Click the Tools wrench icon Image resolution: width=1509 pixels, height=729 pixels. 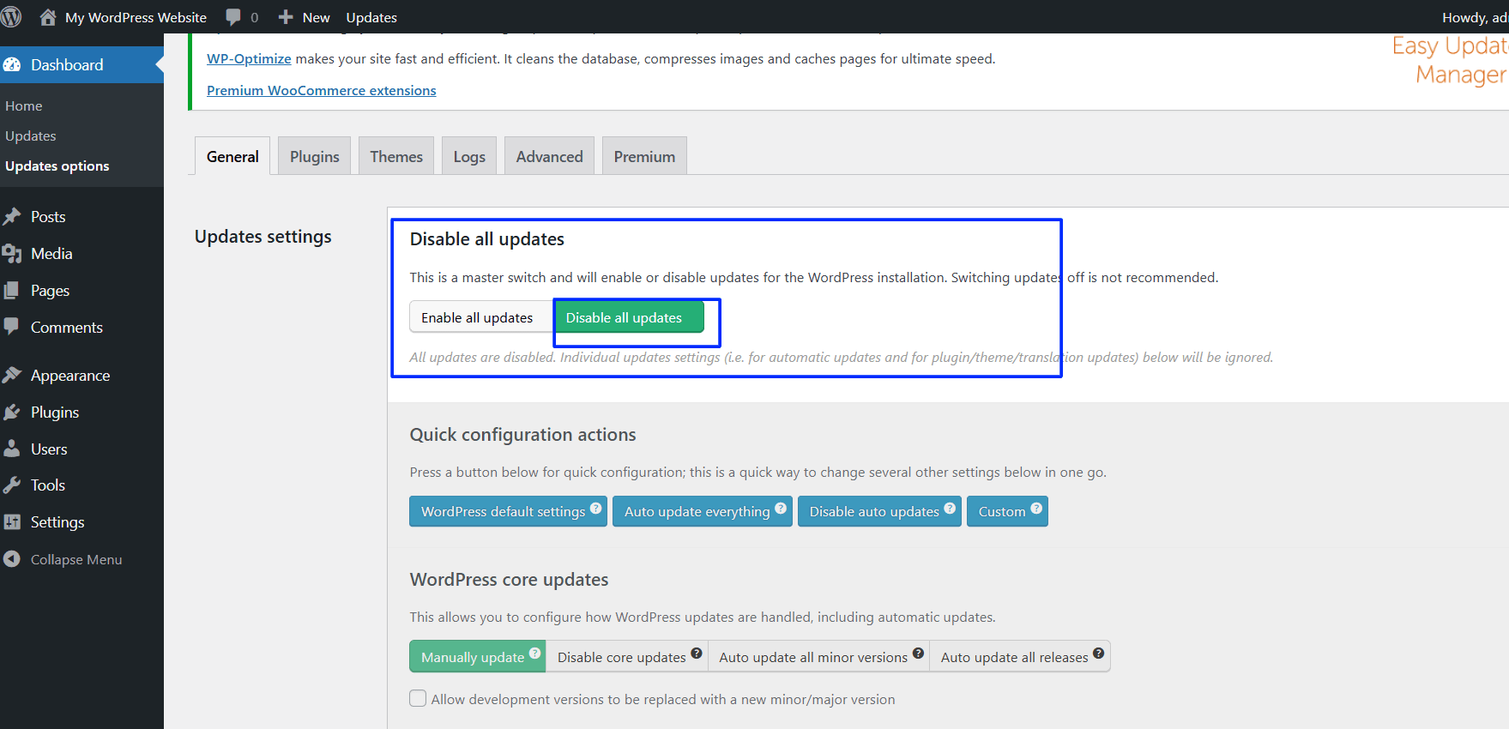coord(12,485)
